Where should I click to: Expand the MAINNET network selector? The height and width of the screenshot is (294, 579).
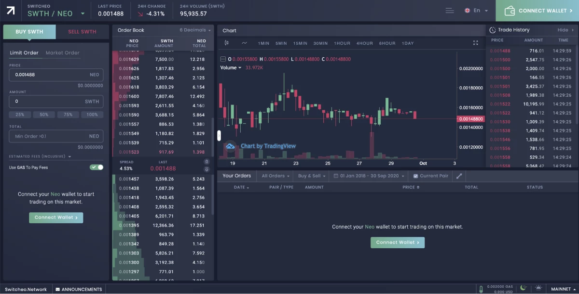[564, 289]
